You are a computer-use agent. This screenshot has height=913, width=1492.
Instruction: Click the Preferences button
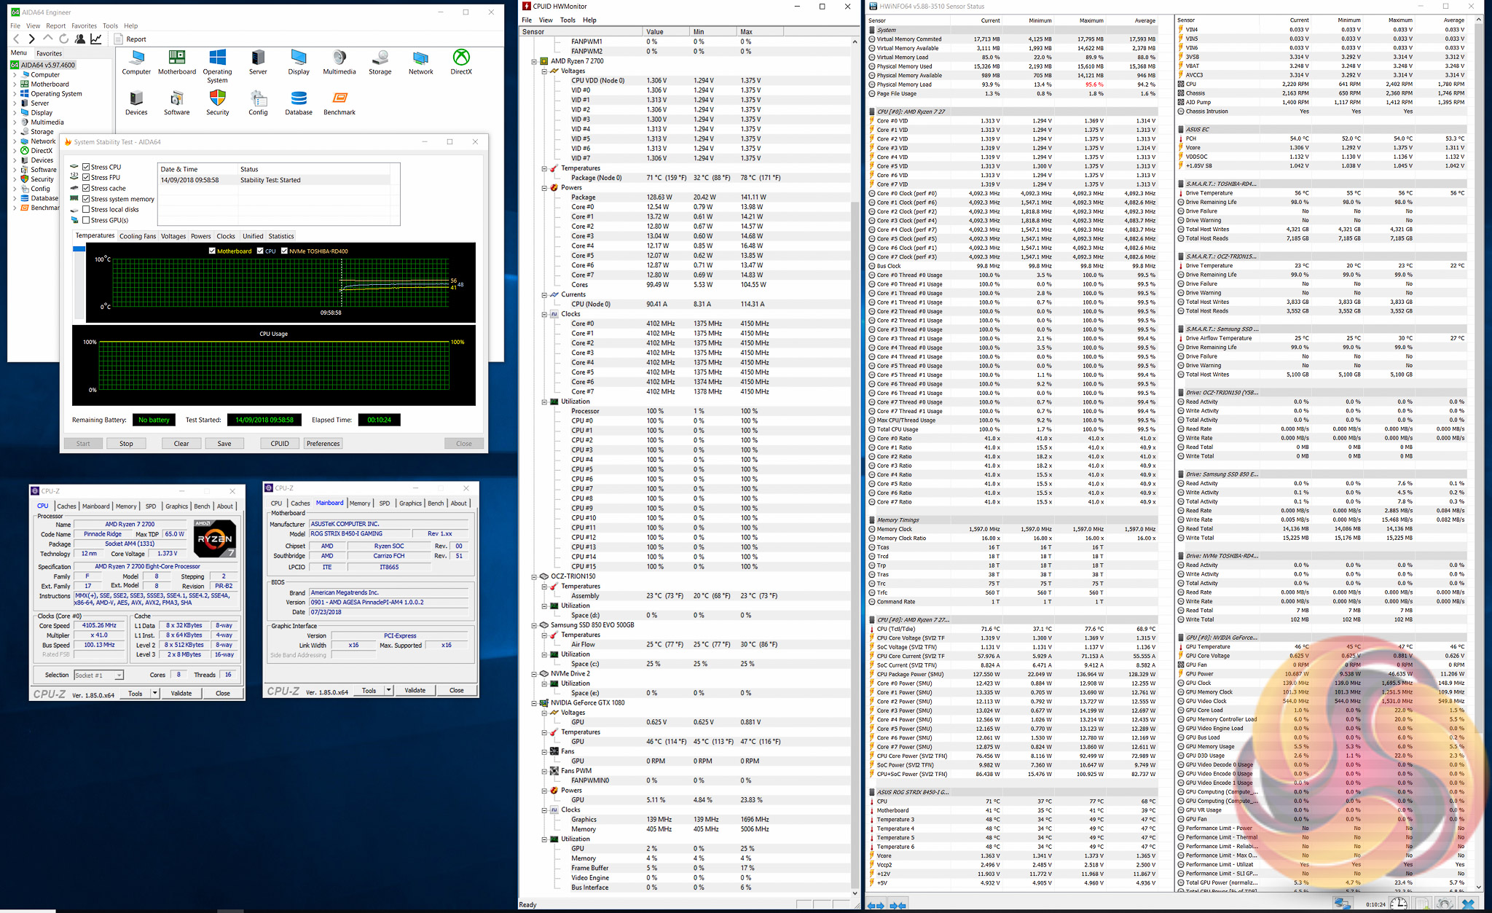323,443
